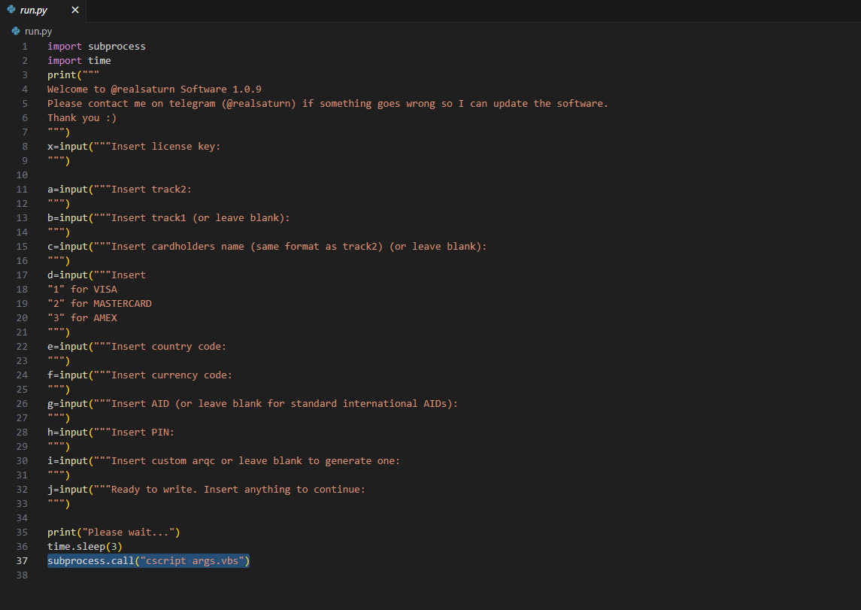Viewport: 861px width, 610px height.
Task: Click the Python icon in the breadcrumb
Action: [x=16, y=32]
